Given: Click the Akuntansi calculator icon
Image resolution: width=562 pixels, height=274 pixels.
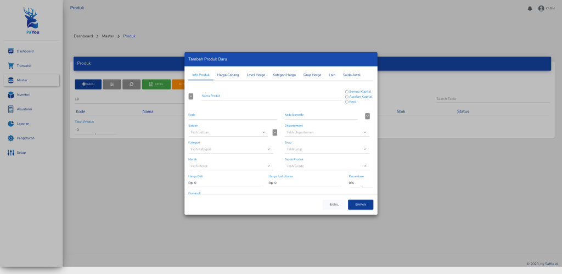Looking at the screenshot, I should tap(11, 109).
